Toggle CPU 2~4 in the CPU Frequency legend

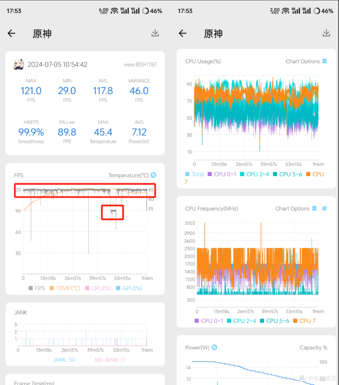tap(241, 321)
